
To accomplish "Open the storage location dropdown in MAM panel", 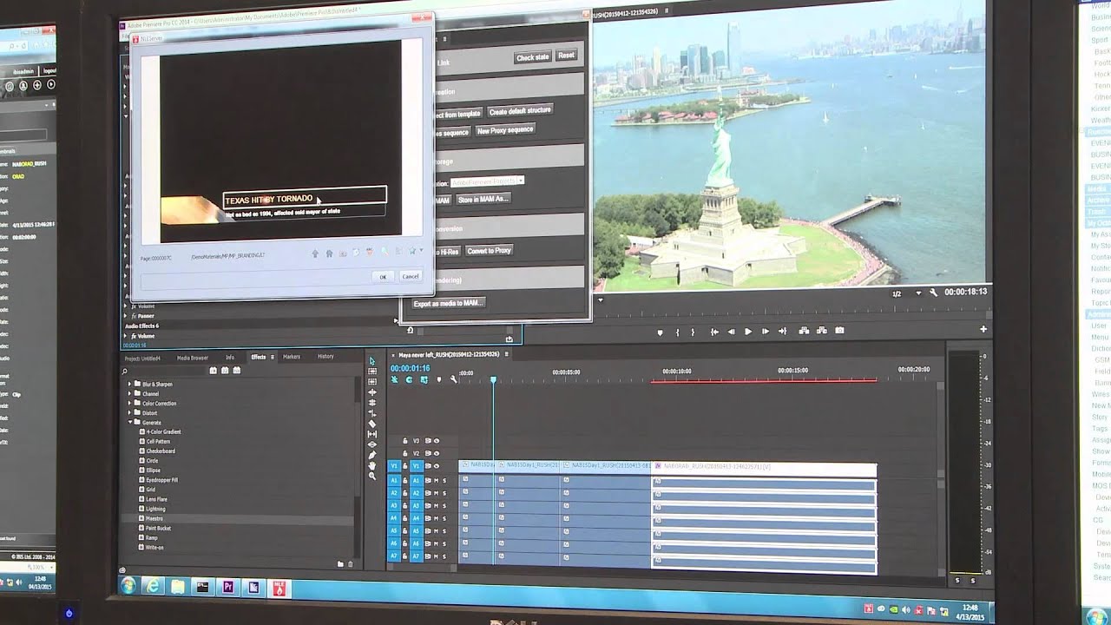I will point(521,181).
